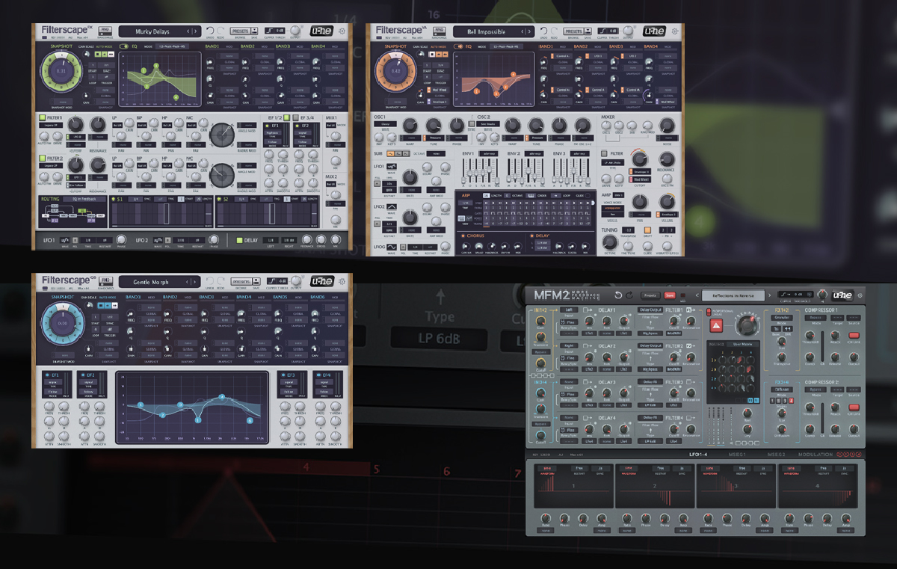The width and height of the screenshot is (897, 569).
Task: Toggle FILTER enable in Filterscape VA
Action: pos(604,153)
